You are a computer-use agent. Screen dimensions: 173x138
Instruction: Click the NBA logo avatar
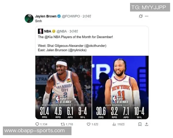[40, 31]
